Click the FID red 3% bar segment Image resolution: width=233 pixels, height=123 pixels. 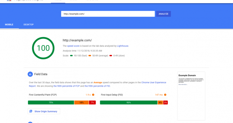coord(165,102)
